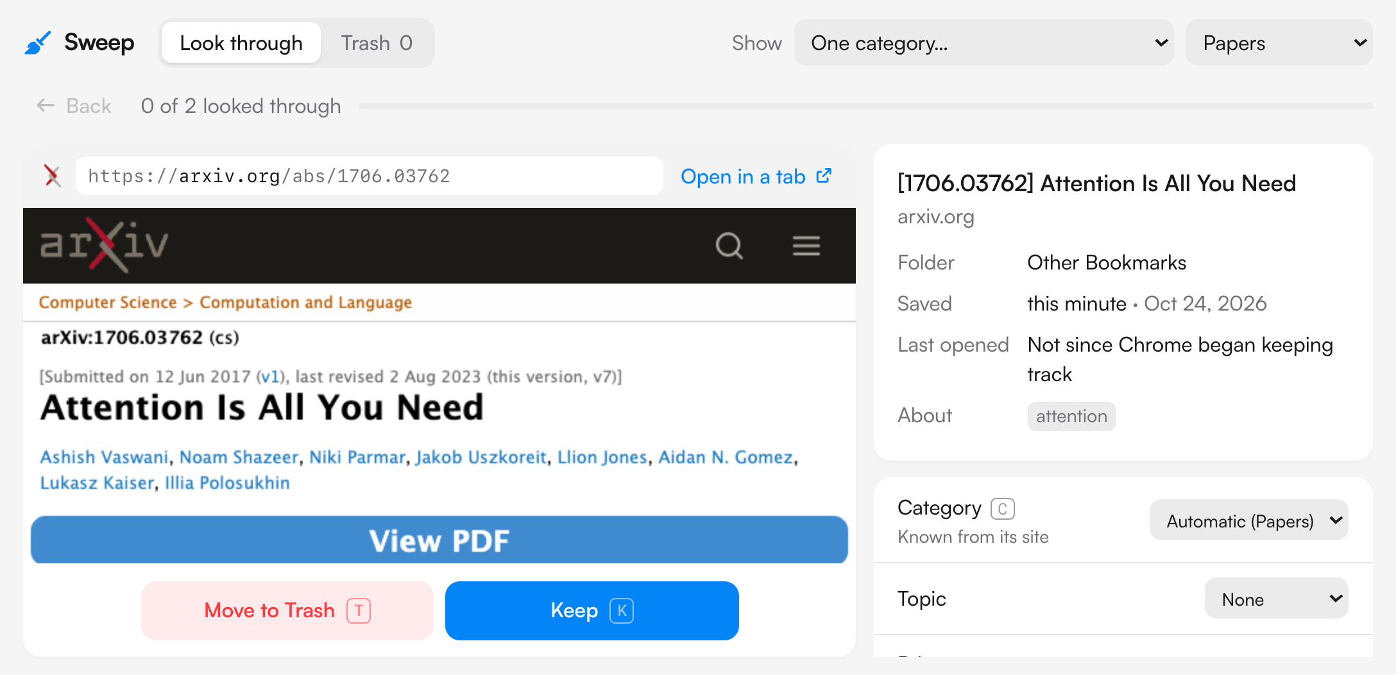Image resolution: width=1396 pixels, height=675 pixels.
Task: Click the 0 of 2 looked through text
Action: click(x=241, y=106)
